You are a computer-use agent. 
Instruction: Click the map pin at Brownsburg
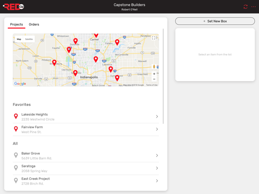54,62
